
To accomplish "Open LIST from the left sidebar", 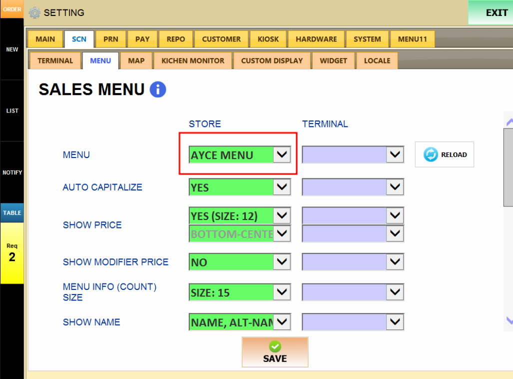I will pos(12,110).
